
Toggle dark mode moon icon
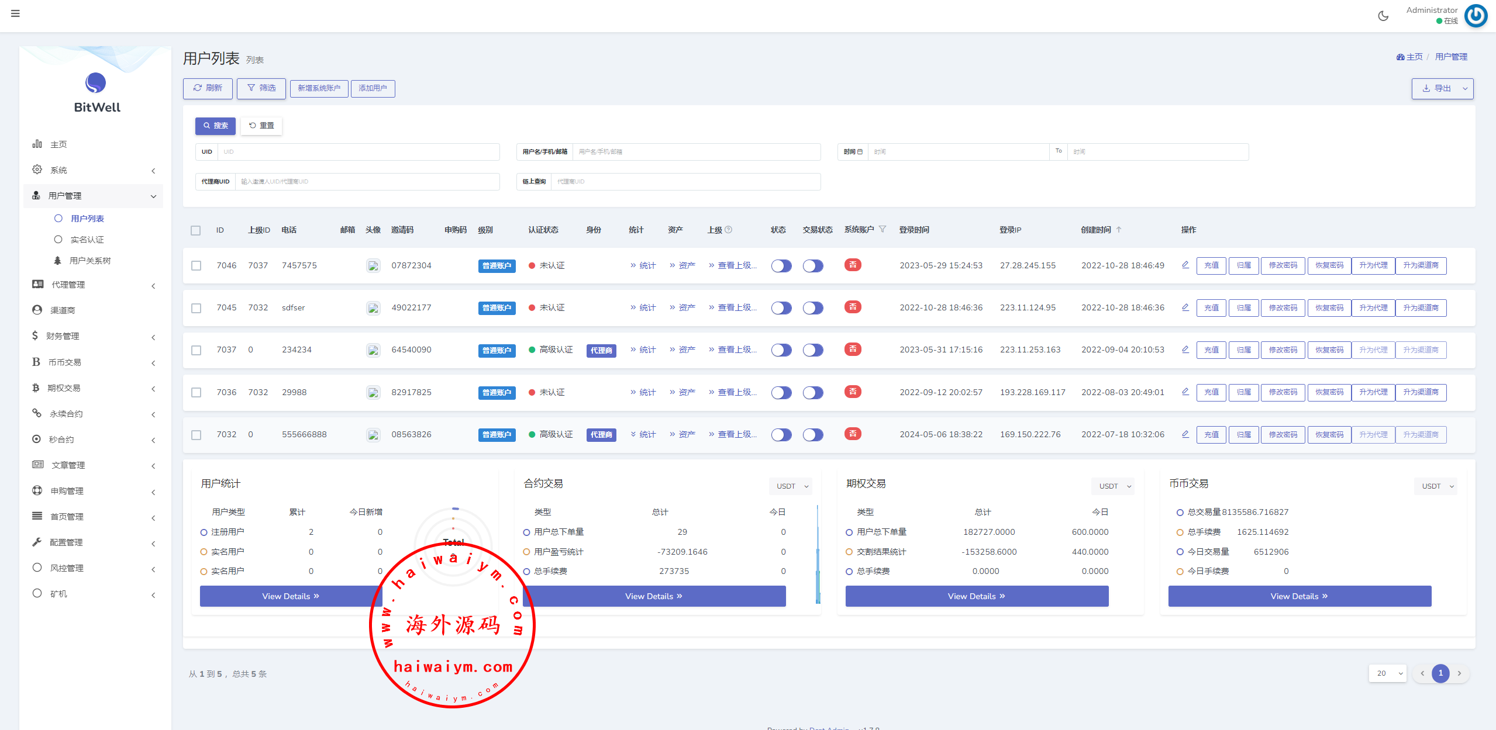pyautogui.click(x=1383, y=16)
